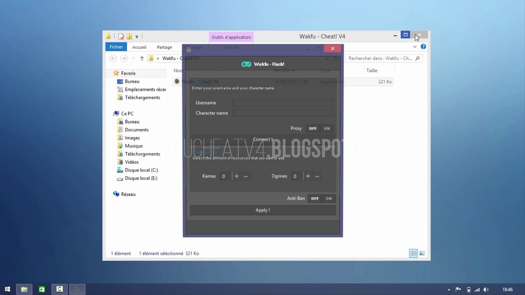Screen dimensions: 525x295
Task: Decrease Kamas amount with minus button
Action: click(246, 176)
